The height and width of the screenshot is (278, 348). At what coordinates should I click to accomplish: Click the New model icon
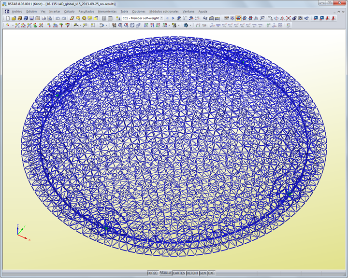8,18
